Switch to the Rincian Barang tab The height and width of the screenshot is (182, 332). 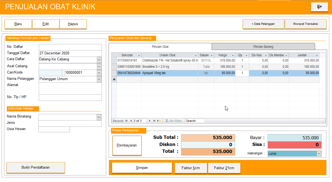pos(263,47)
